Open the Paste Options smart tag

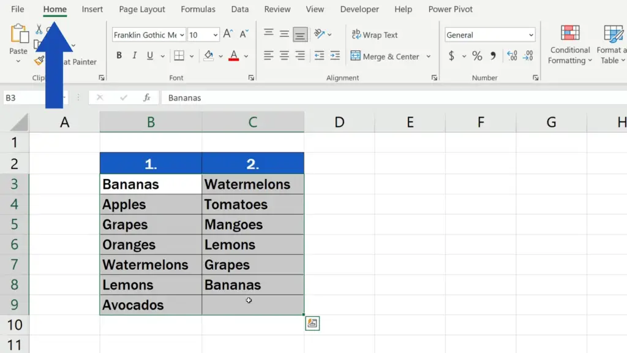tap(312, 324)
